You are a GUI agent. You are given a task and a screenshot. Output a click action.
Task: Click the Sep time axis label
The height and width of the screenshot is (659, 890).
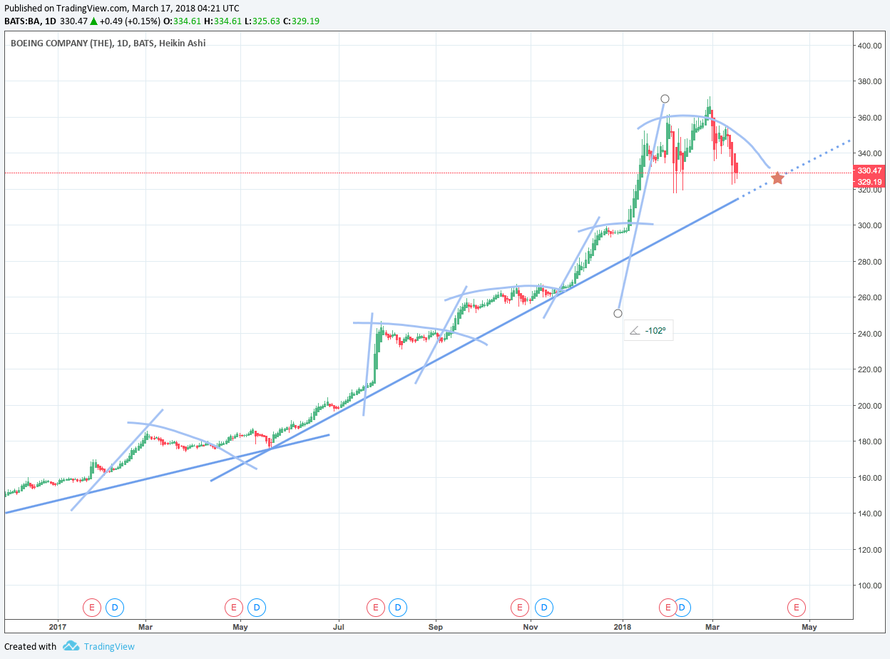(436, 628)
